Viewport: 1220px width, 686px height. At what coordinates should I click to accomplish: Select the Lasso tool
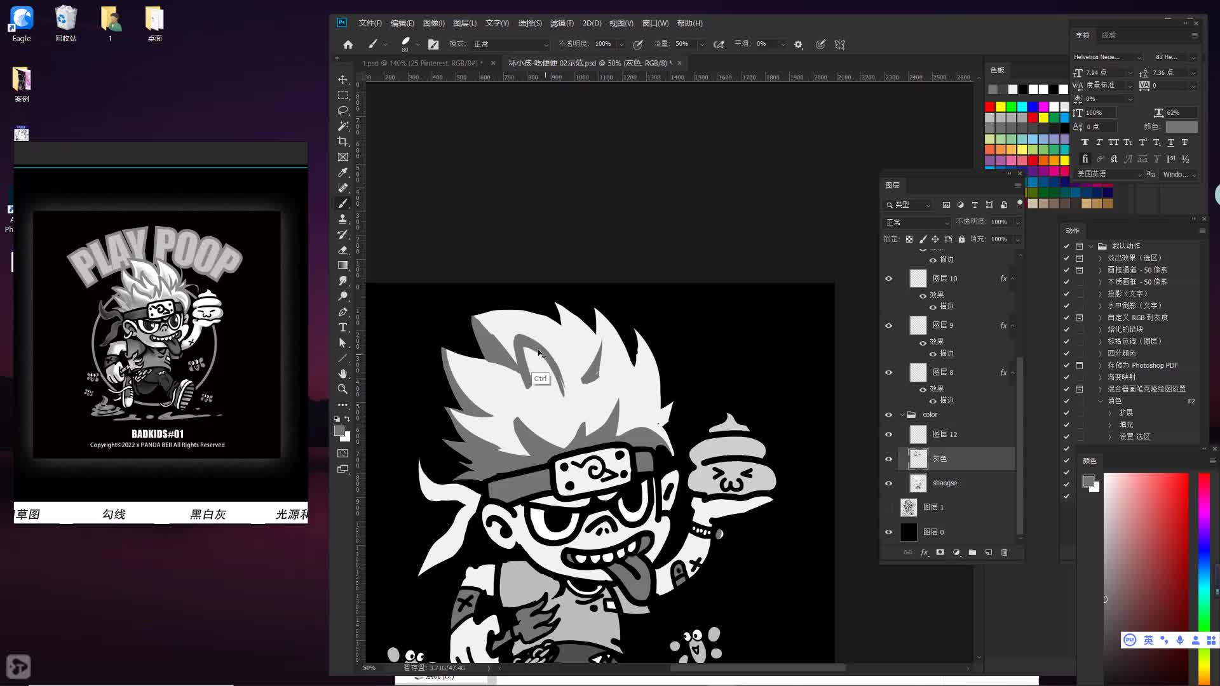point(342,111)
